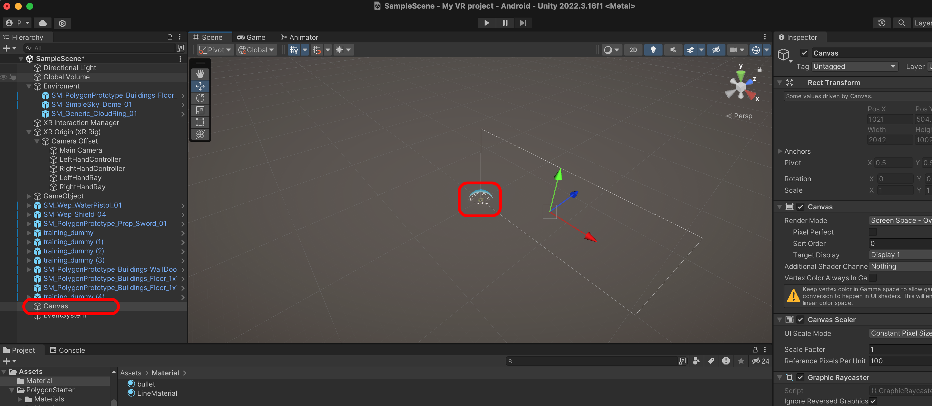Select the LineMaterial asset

pos(157,393)
